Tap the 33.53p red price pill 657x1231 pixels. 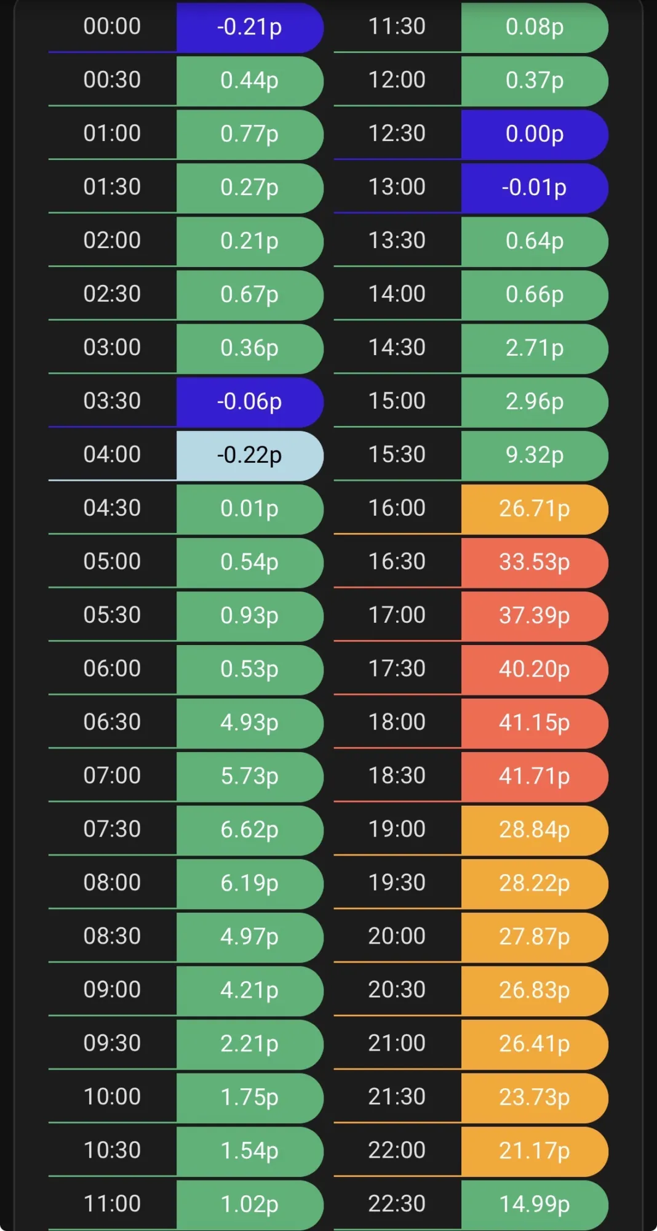click(534, 563)
